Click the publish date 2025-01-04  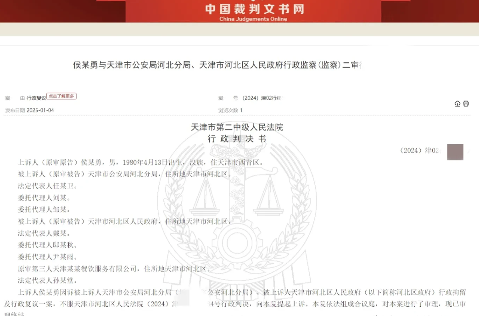[40, 110]
